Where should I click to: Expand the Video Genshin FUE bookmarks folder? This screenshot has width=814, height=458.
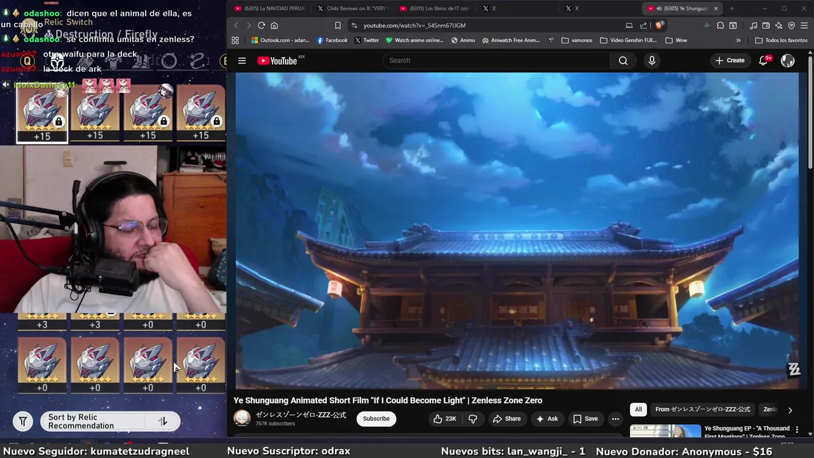pos(628,40)
